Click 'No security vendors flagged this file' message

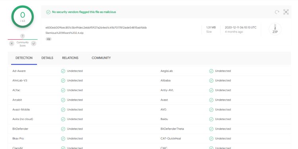pyautogui.click(x=84, y=12)
